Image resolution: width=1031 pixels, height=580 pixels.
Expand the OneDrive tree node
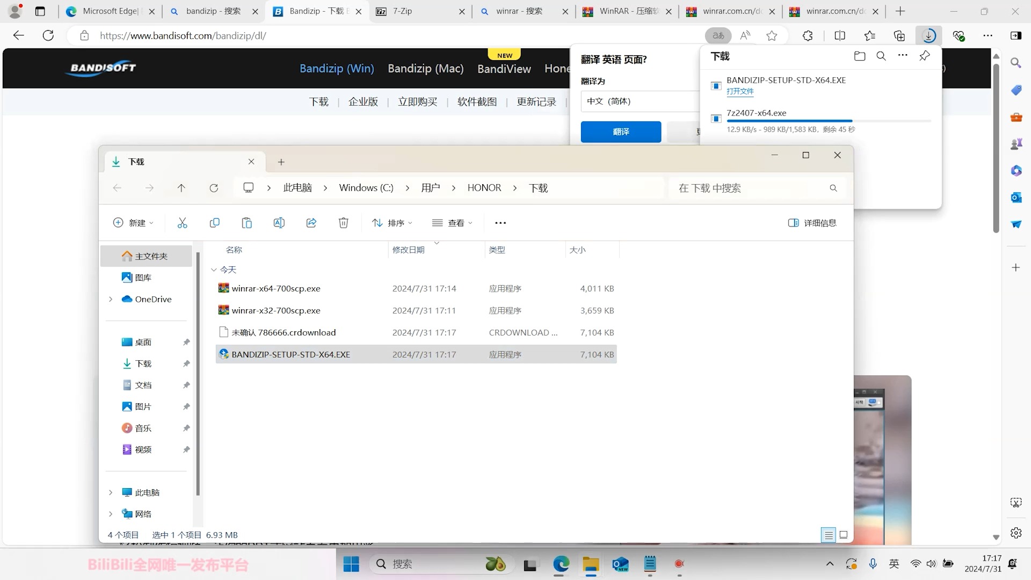click(111, 299)
